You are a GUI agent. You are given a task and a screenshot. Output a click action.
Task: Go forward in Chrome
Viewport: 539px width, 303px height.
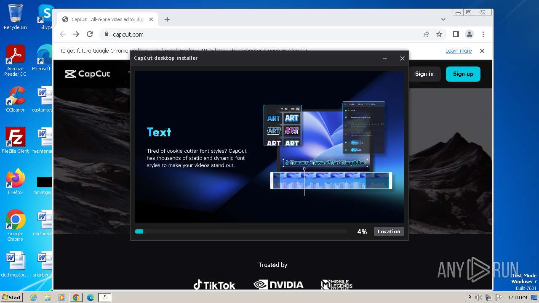point(76,35)
